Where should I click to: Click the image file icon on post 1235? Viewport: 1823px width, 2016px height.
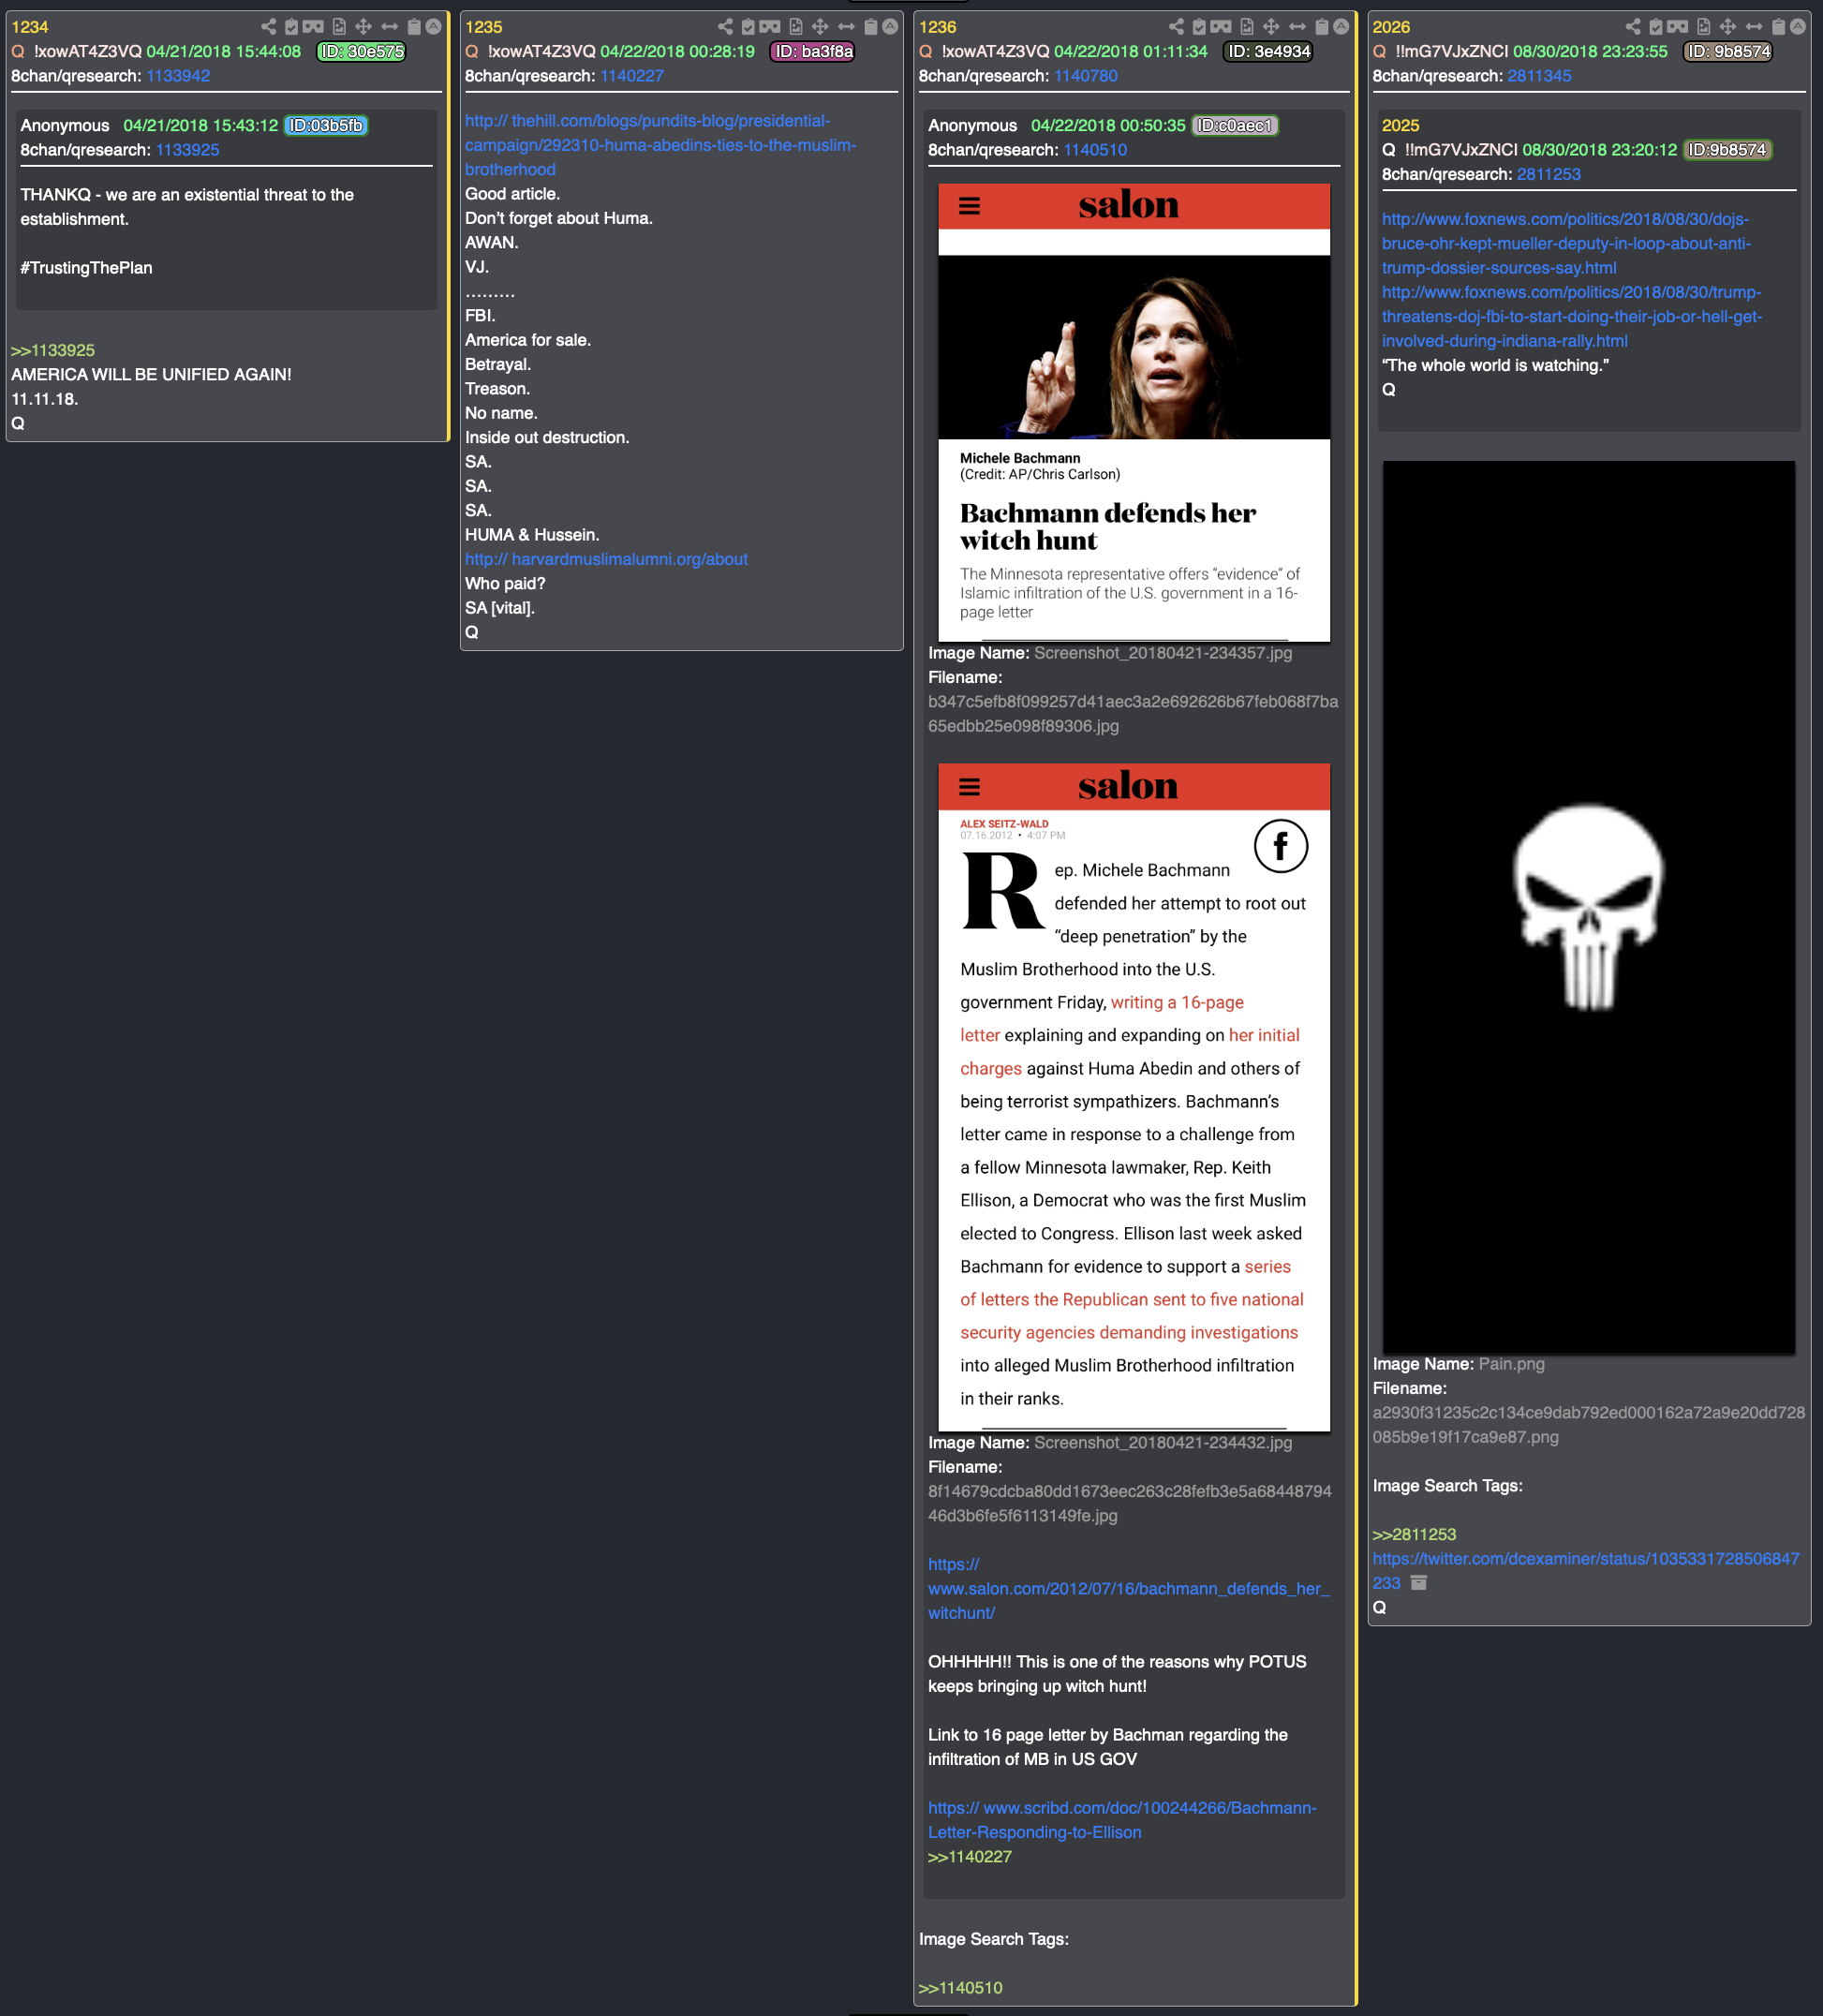pos(796,27)
